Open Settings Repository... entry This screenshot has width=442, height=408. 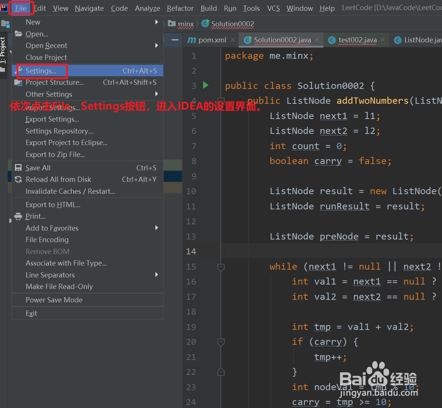coord(87,131)
